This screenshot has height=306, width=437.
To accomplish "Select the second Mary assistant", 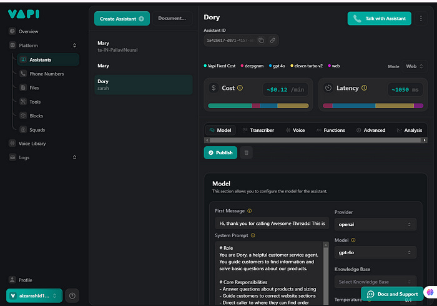I will 143,66.
